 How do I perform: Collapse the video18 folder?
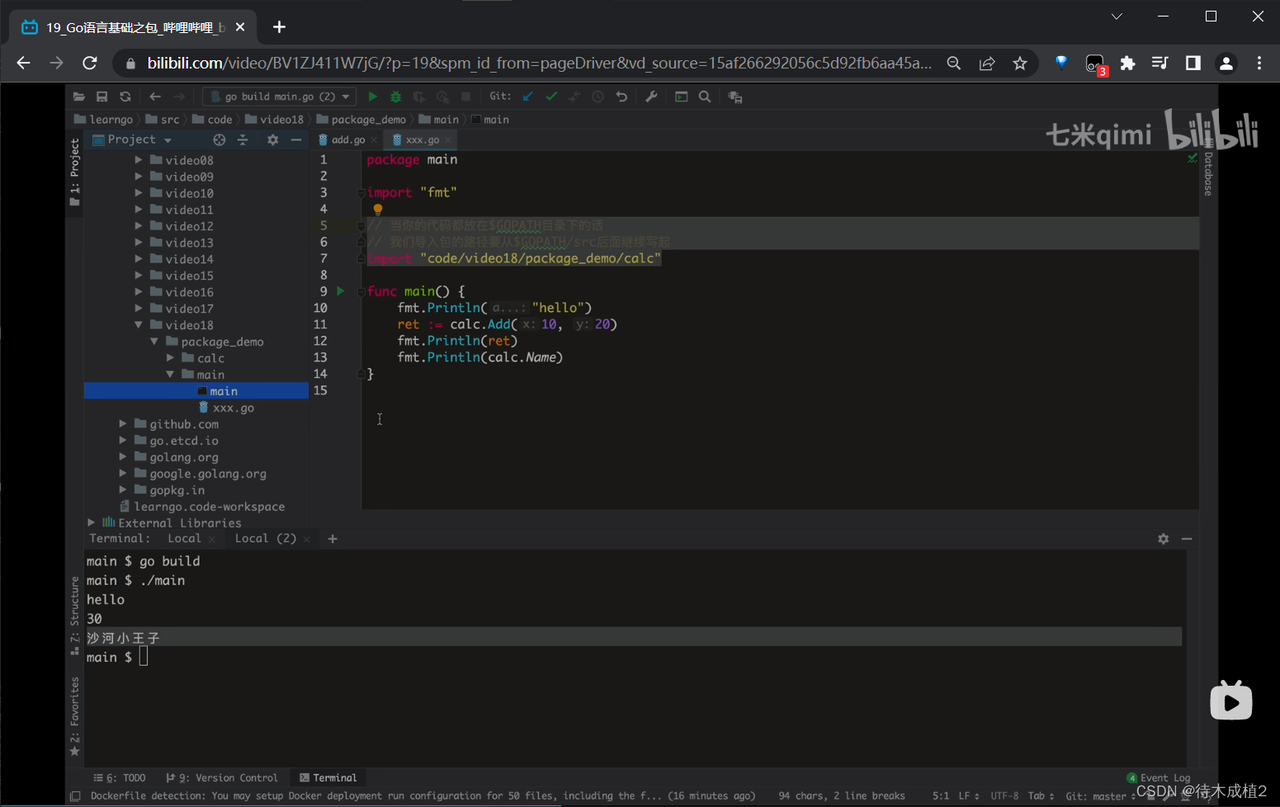point(139,325)
